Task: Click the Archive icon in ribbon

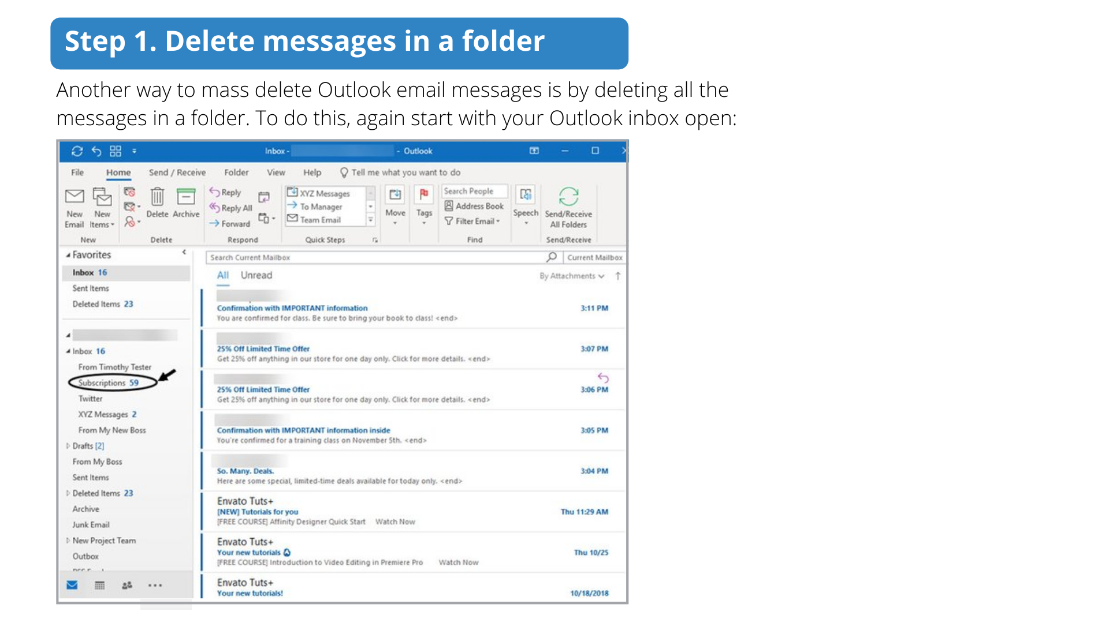Action: tap(186, 197)
